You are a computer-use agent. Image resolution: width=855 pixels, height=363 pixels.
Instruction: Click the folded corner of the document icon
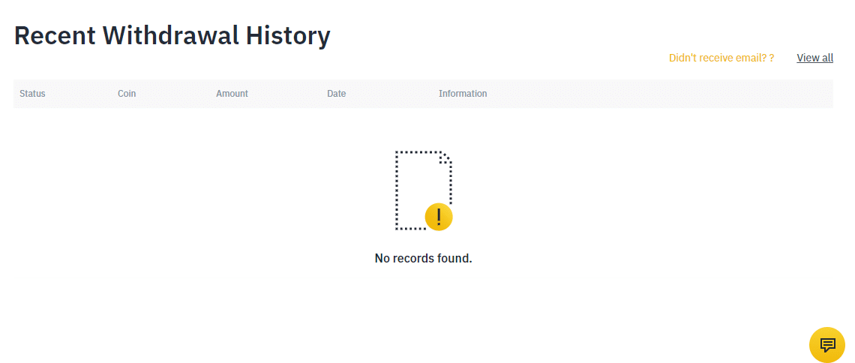point(445,157)
